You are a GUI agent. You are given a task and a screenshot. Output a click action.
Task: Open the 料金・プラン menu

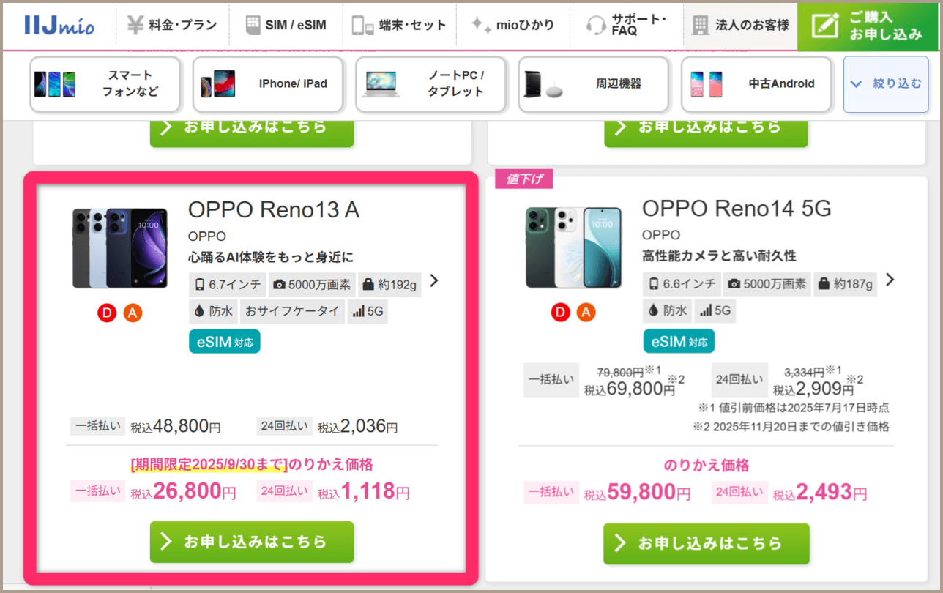pyautogui.click(x=172, y=25)
